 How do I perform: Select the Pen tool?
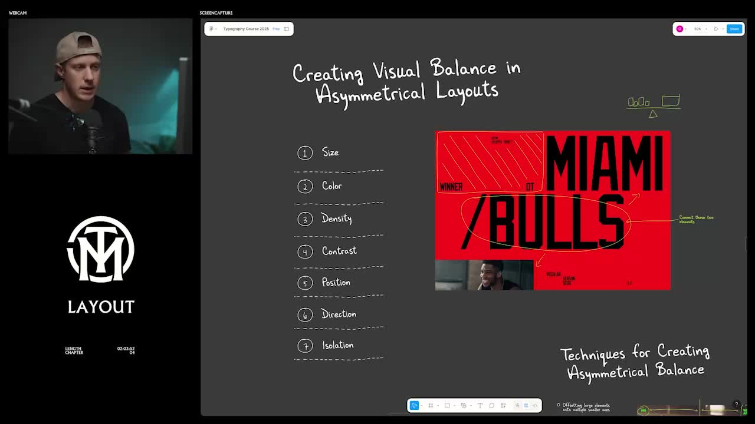pos(464,405)
